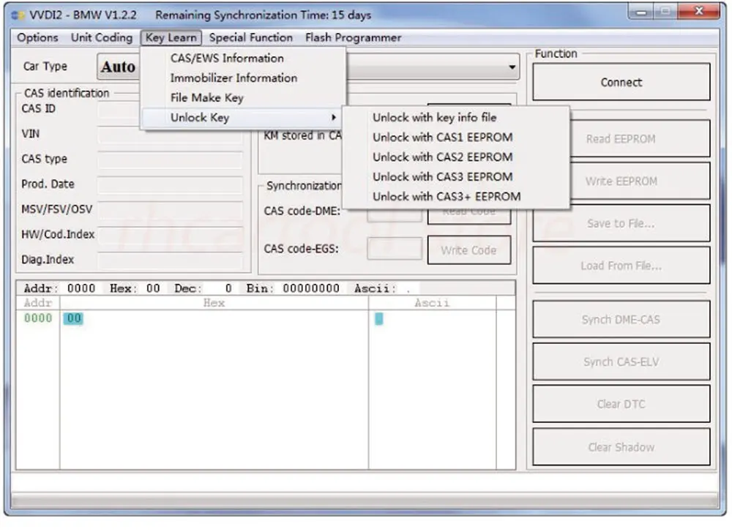This screenshot has height=532, width=732.
Task: Click the Load From File button
Action: [x=621, y=266]
